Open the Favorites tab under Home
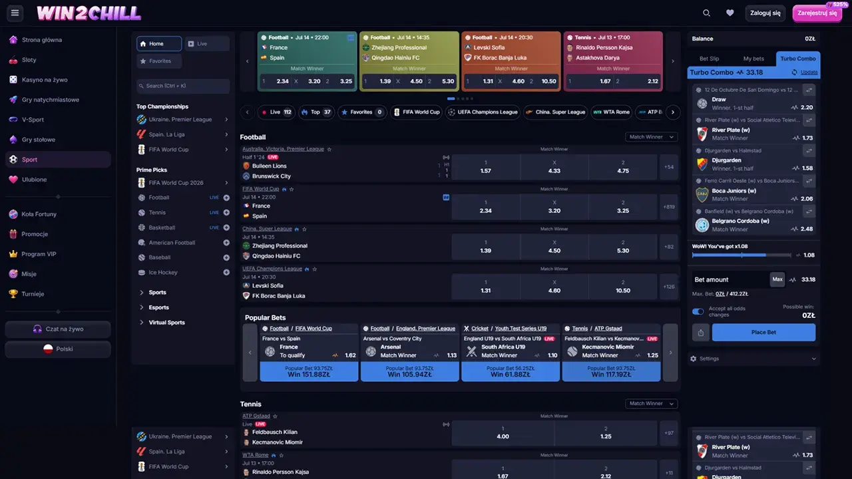Image resolution: width=852 pixels, height=479 pixels. [159, 61]
